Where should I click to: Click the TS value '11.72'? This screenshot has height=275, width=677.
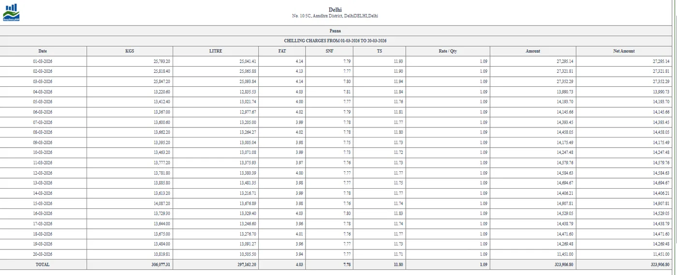(398, 152)
